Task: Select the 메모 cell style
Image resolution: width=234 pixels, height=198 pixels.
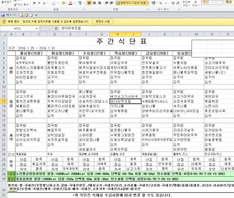Action: click(x=229, y=2)
